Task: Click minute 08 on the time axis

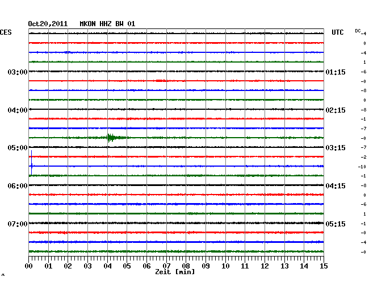Action: (186, 266)
